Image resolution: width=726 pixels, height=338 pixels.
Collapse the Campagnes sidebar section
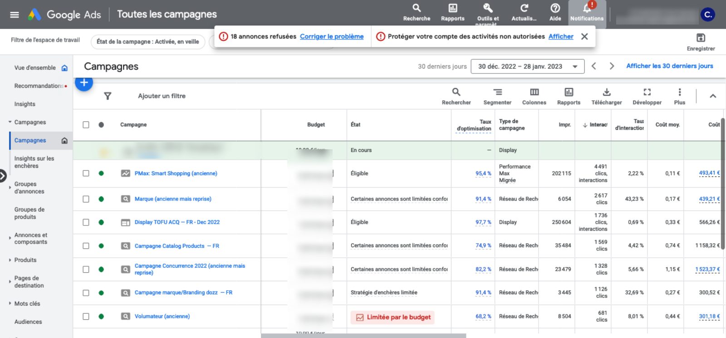[10, 122]
